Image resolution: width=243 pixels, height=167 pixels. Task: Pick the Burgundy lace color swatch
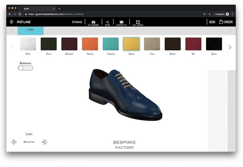click(69, 44)
